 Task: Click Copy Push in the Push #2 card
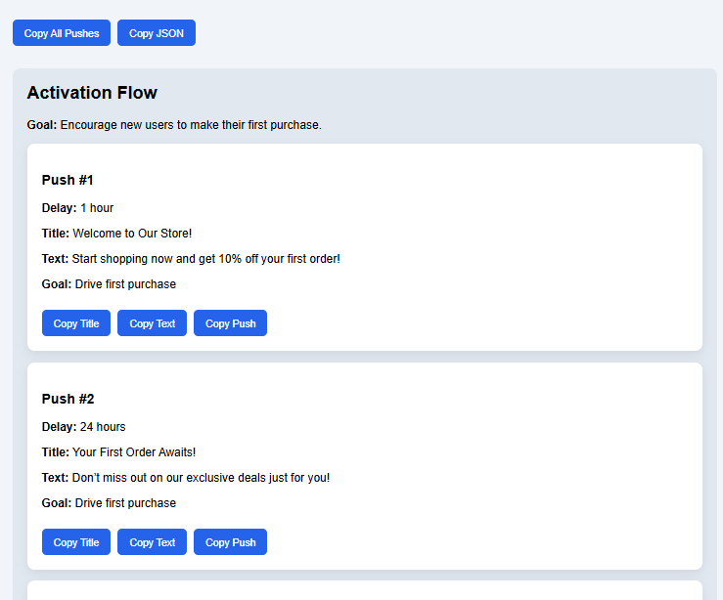click(230, 542)
